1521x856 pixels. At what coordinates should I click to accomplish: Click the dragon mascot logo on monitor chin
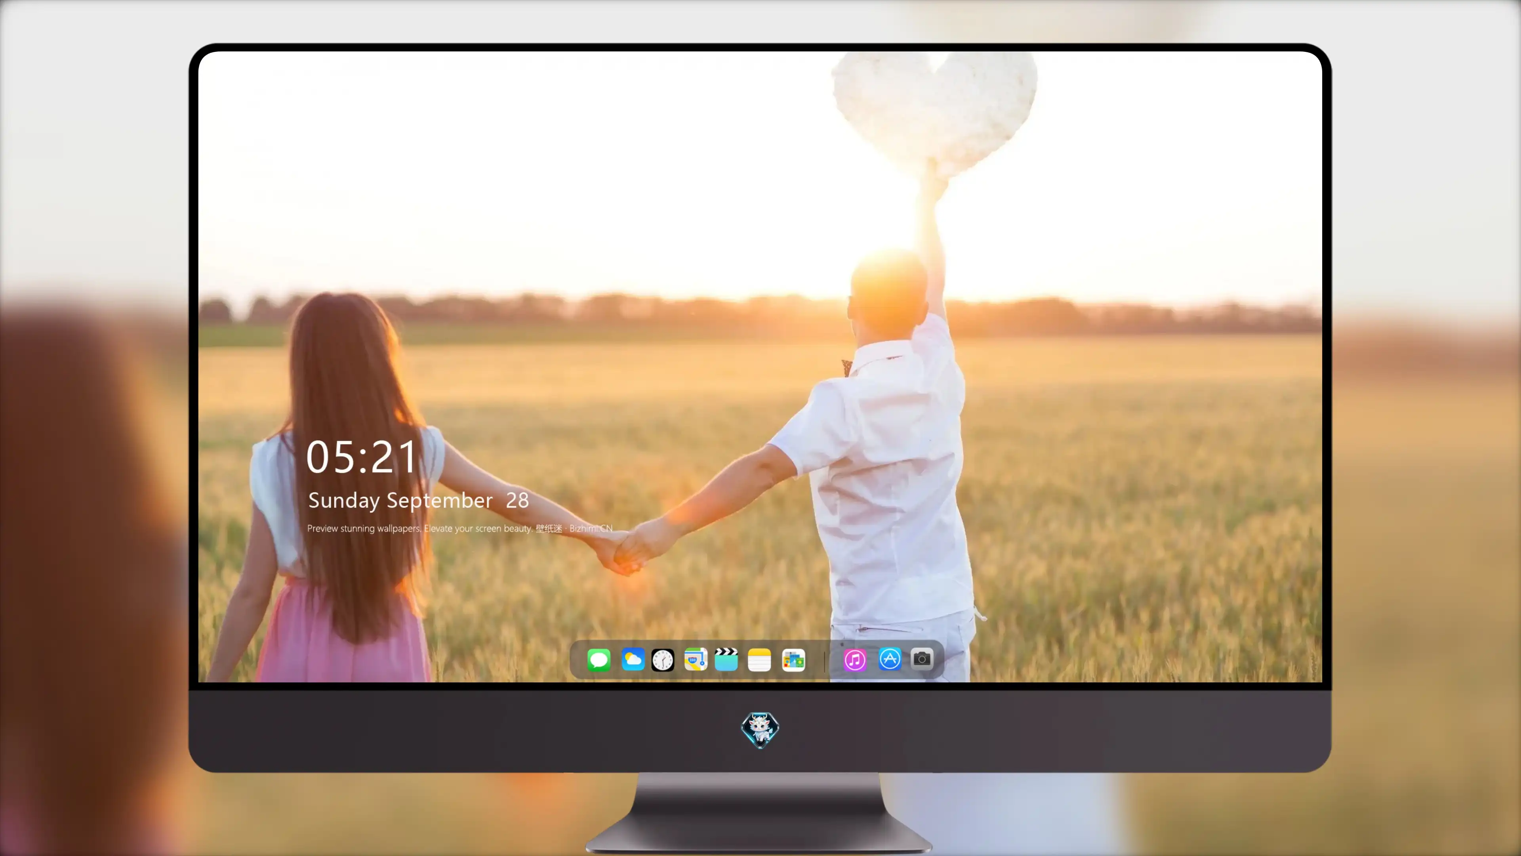coord(760,730)
